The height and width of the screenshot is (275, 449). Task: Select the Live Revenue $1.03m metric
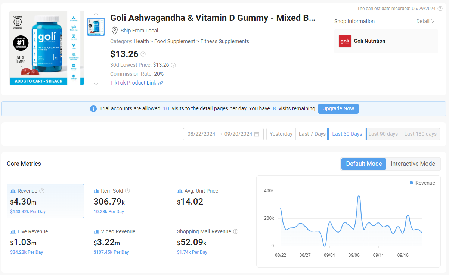(x=45, y=241)
